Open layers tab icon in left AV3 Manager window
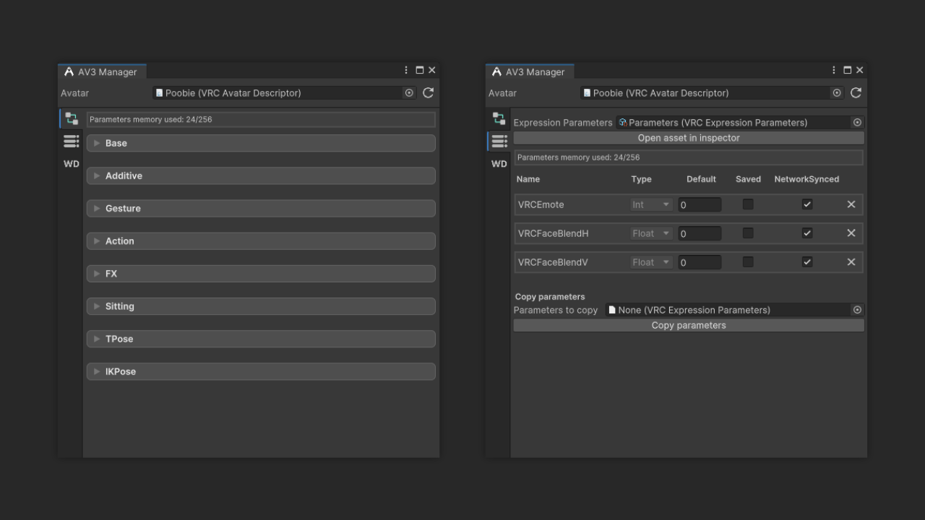Viewport: 925px width, 520px height. [x=71, y=118]
